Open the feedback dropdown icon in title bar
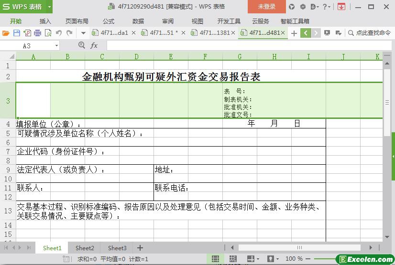 315,7
